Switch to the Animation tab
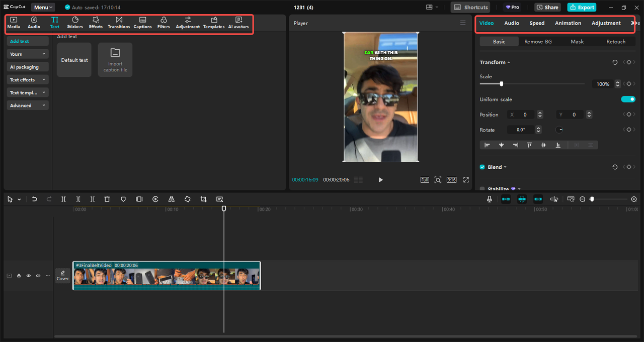Viewport: 644px width, 342px height. [x=568, y=23]
